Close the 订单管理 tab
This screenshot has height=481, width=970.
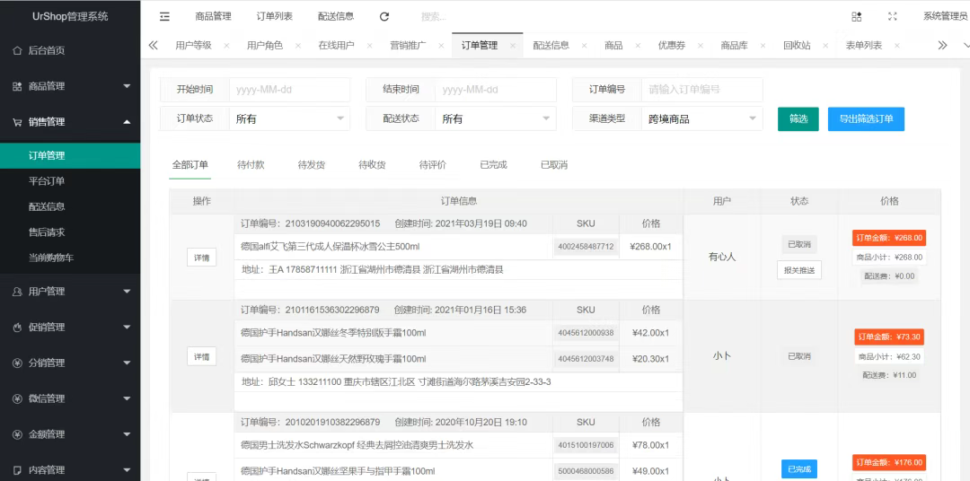(513, 46)
